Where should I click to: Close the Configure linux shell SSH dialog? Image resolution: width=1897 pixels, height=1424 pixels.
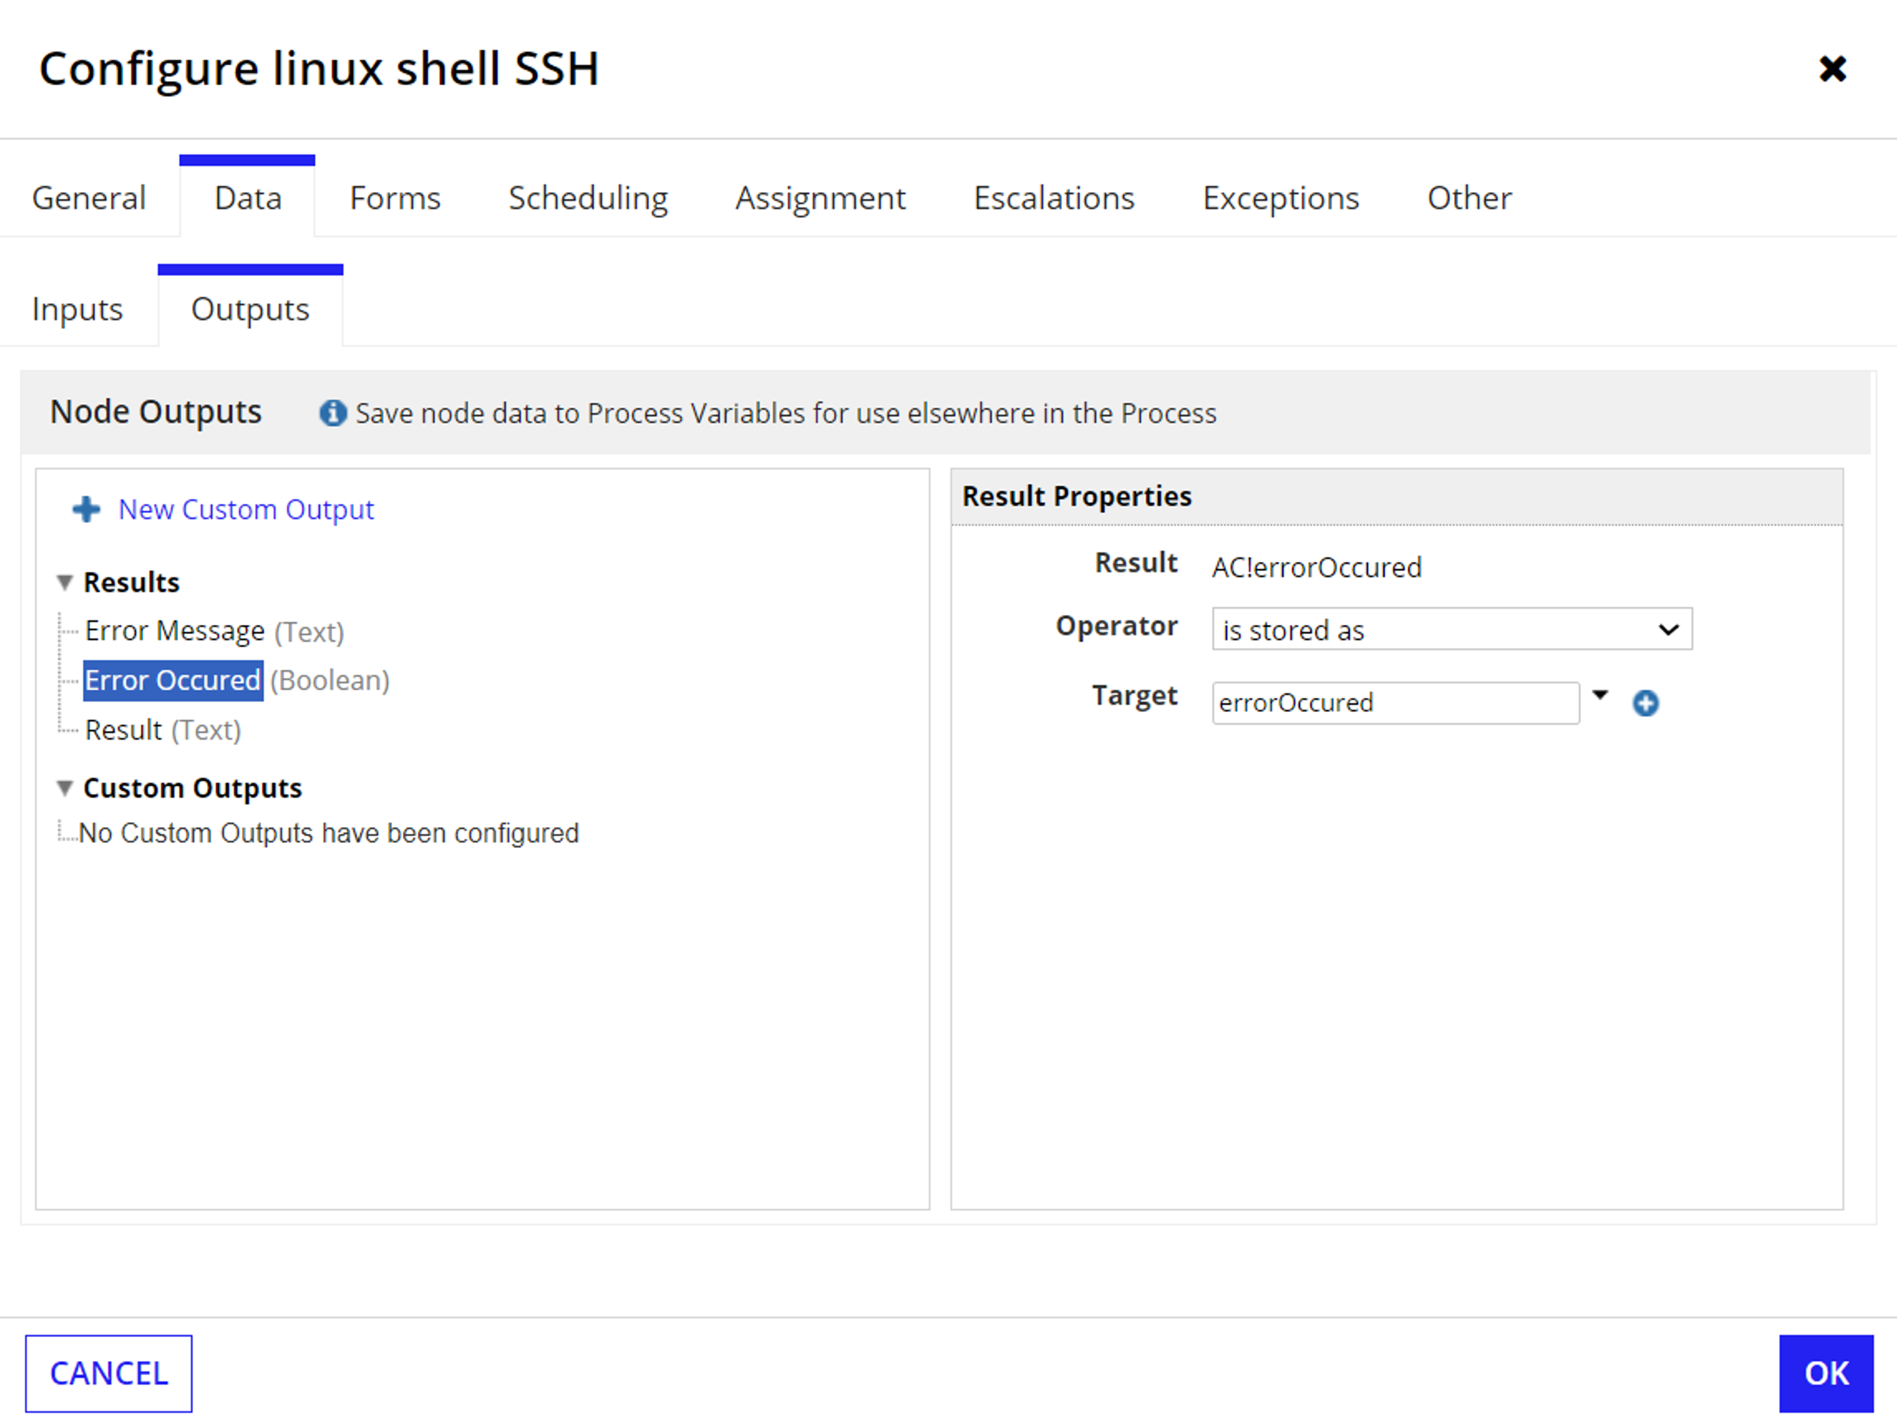pos(1832,69)
